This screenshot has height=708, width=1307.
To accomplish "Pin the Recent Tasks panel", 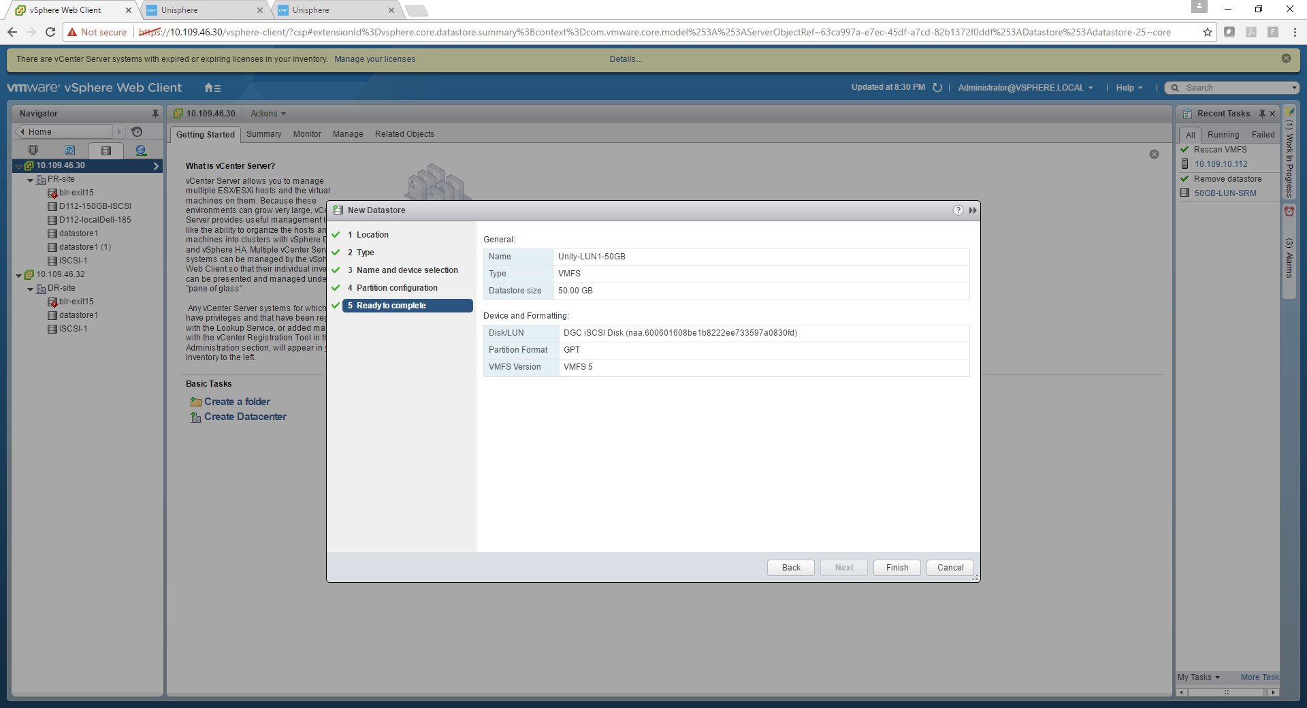I will 1261,114.
